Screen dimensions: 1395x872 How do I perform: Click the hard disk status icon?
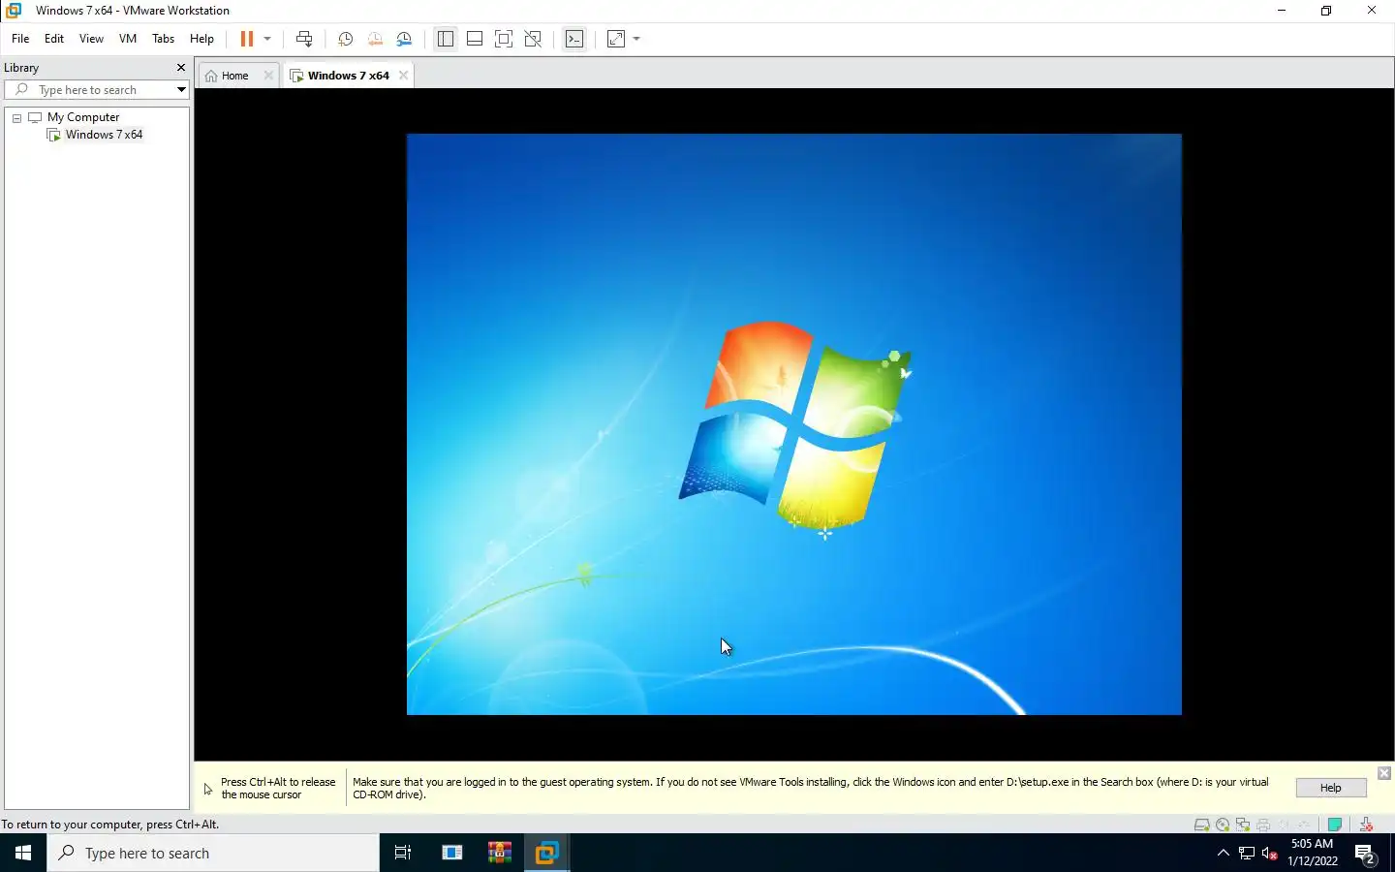click(x=1202, y=825)
